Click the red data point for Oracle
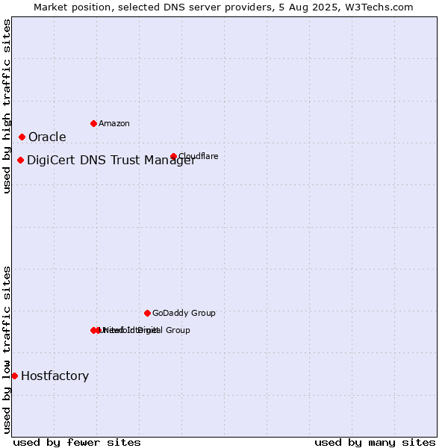 point(22,137)
